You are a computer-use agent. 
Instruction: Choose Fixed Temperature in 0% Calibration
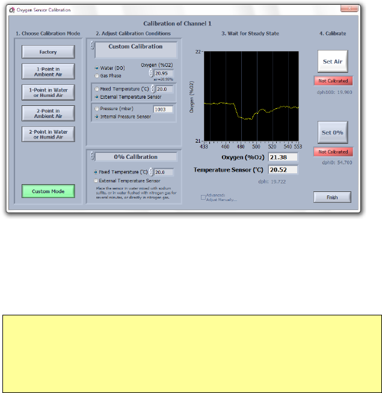click(96, 172)
